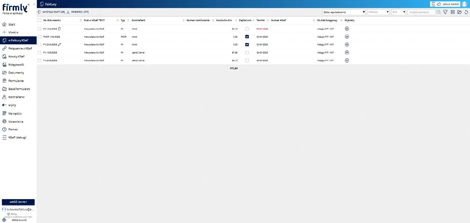Click the cloud icon next to Jakub Gemel
The image size is (470, 223).
coord(439,4)
